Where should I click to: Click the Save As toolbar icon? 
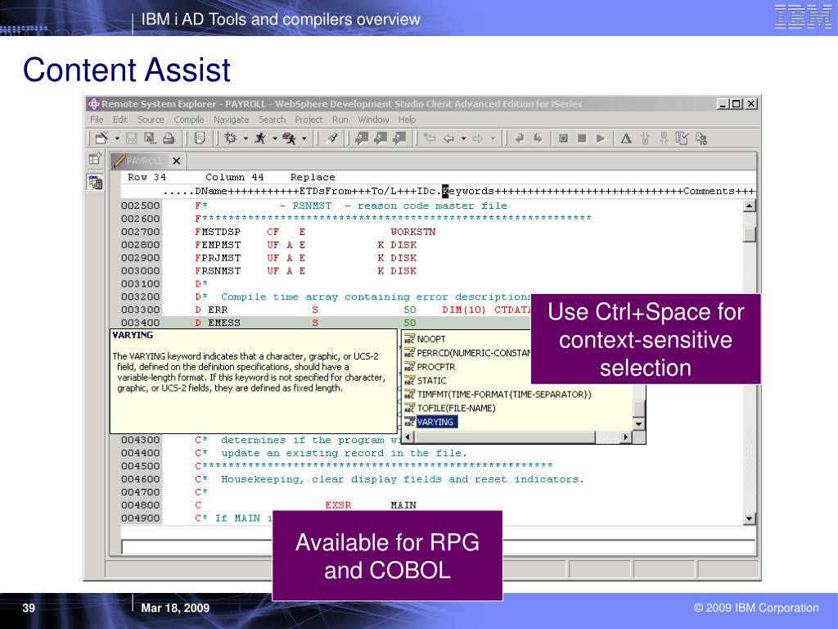point(150,138)
